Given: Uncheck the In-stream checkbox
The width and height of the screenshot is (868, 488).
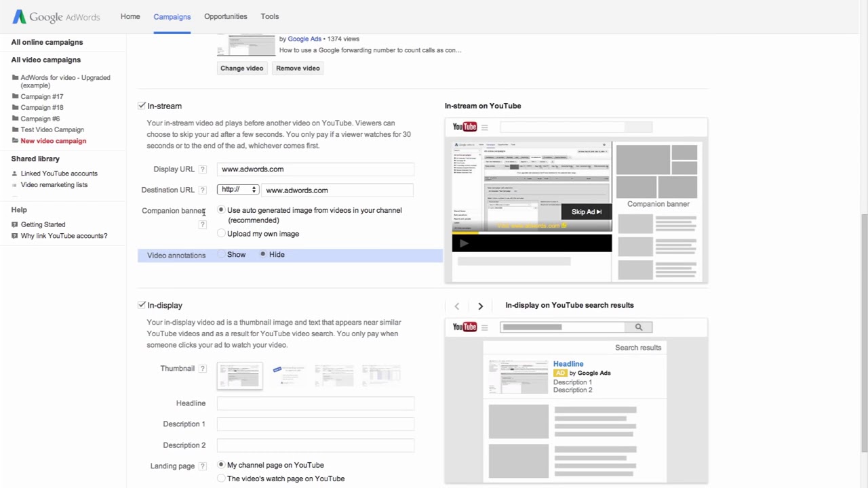Looking at the screenshot, I should [142, 106].
